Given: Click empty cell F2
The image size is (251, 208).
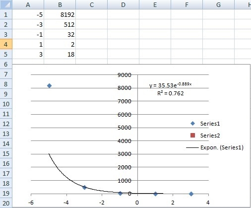Looking at the screenshot, I should click(187, 24).
